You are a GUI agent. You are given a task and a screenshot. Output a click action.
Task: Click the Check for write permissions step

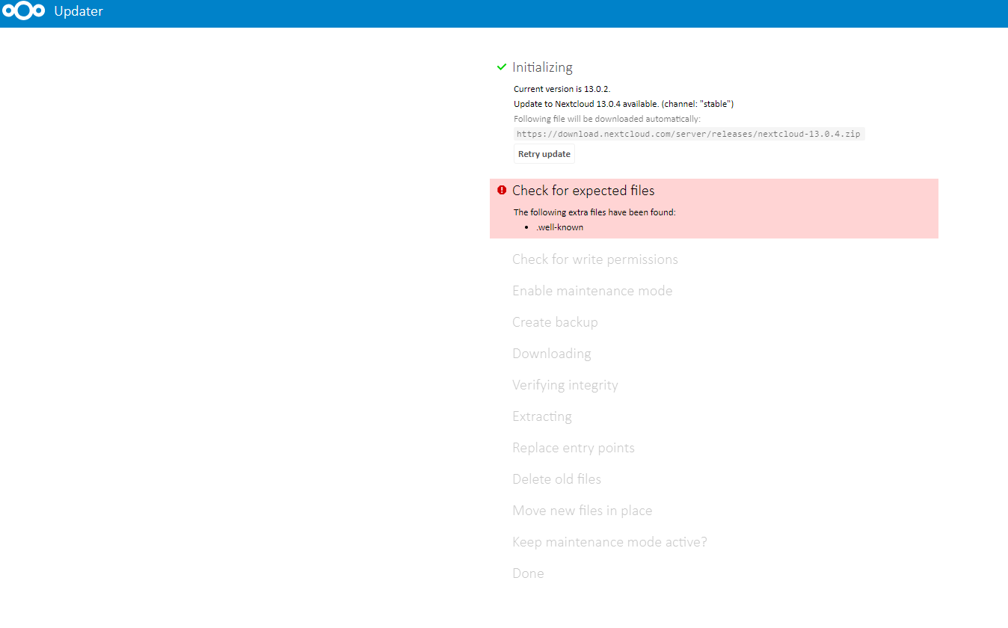click(x=594, y=259)
